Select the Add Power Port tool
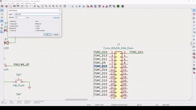 coord(194,22)
